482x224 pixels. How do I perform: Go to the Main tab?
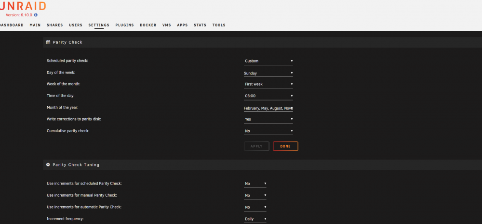coord(35,25)
